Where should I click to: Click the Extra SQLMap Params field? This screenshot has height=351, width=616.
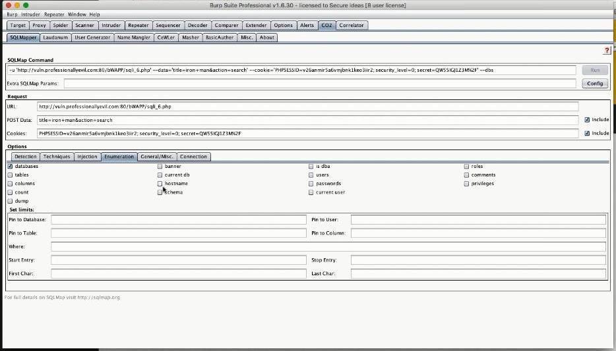click(320, 84)
